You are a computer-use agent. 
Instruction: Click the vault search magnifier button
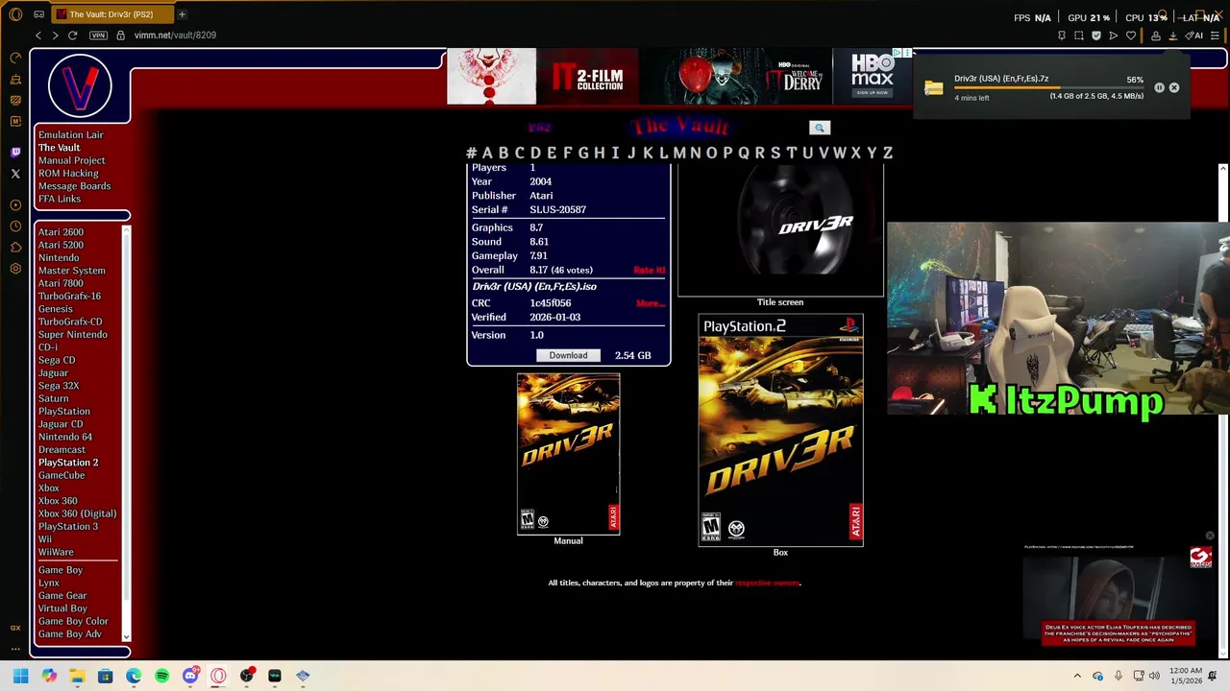(819, 128)
